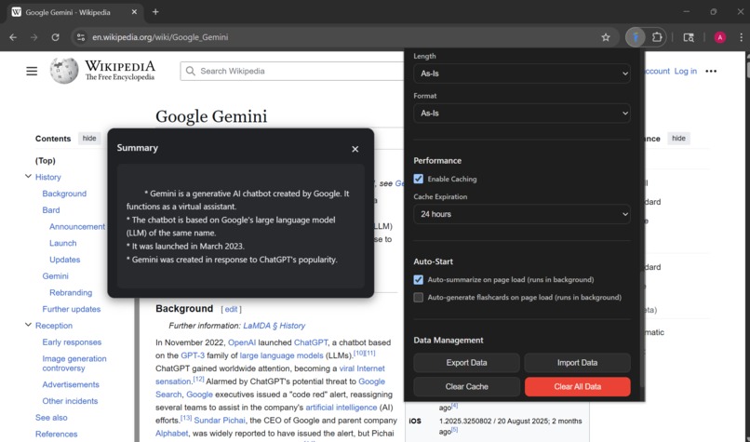The height and width of the screenshot is (442, 750).
Task: Open the LaMDA § History link
Action: [x=275, y=326]
